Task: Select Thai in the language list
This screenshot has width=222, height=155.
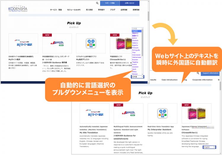Action: pos(136,53)
